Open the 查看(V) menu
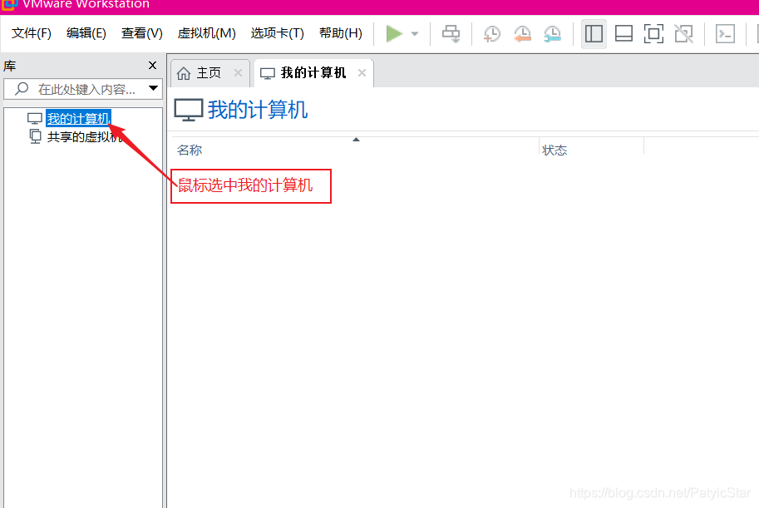759x508 pixels. 142,33
